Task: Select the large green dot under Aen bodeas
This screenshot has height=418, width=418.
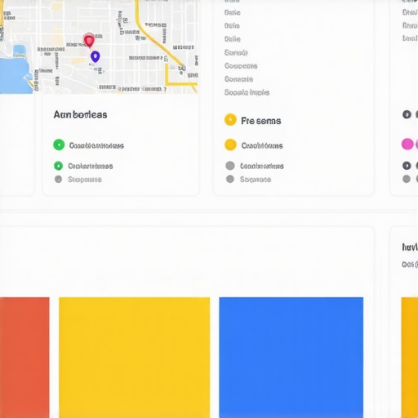Action: pos(59,145)
